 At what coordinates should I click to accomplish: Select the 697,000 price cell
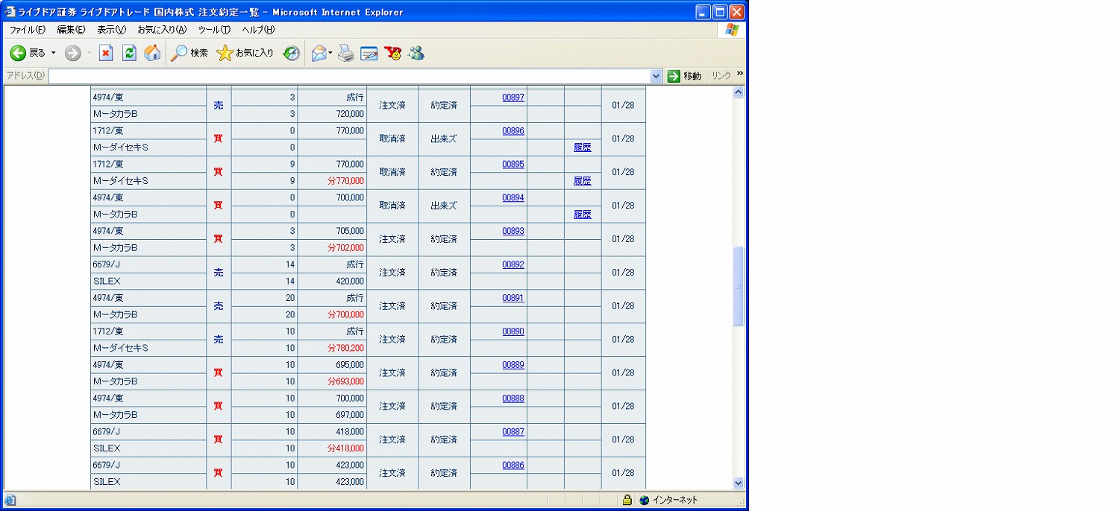coord(350,415)
